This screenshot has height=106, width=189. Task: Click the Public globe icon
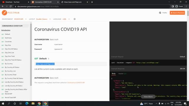coord(160,13)
